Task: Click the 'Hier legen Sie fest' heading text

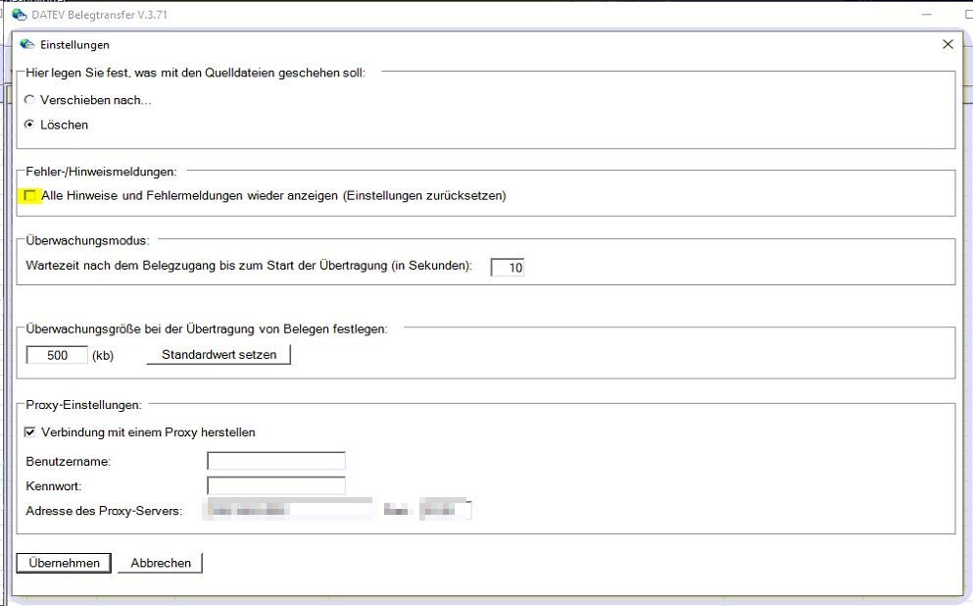Action: click(x=195, y=73)
